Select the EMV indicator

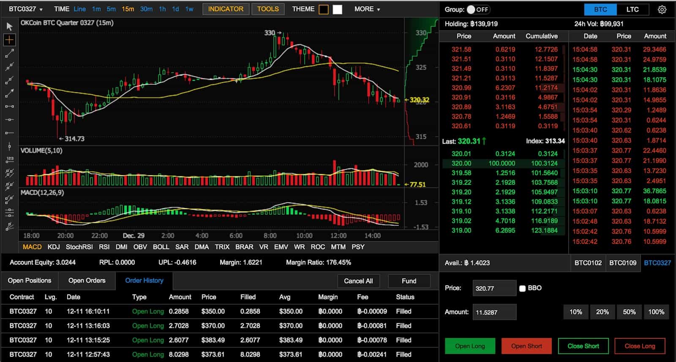tap(281, 247)
